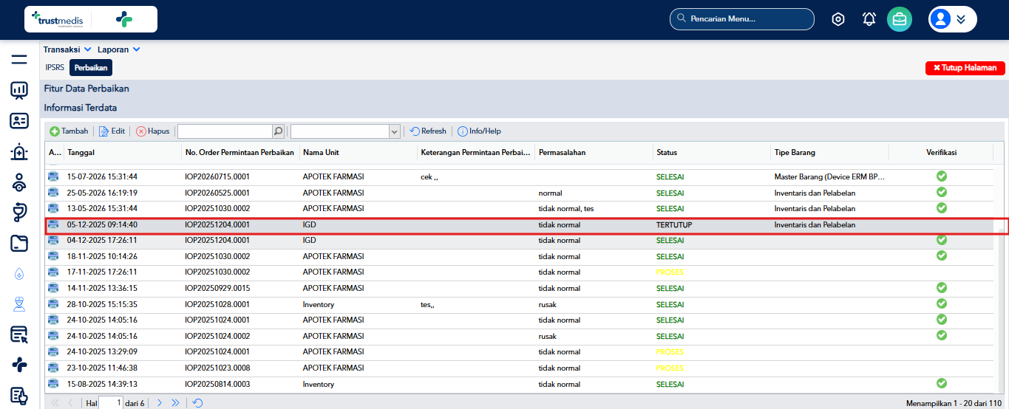Click search magnifier in toolbar
Image resolution: width=1009 pixels, height=409 pixels.
pyautogui.click(x=278, y=131)
